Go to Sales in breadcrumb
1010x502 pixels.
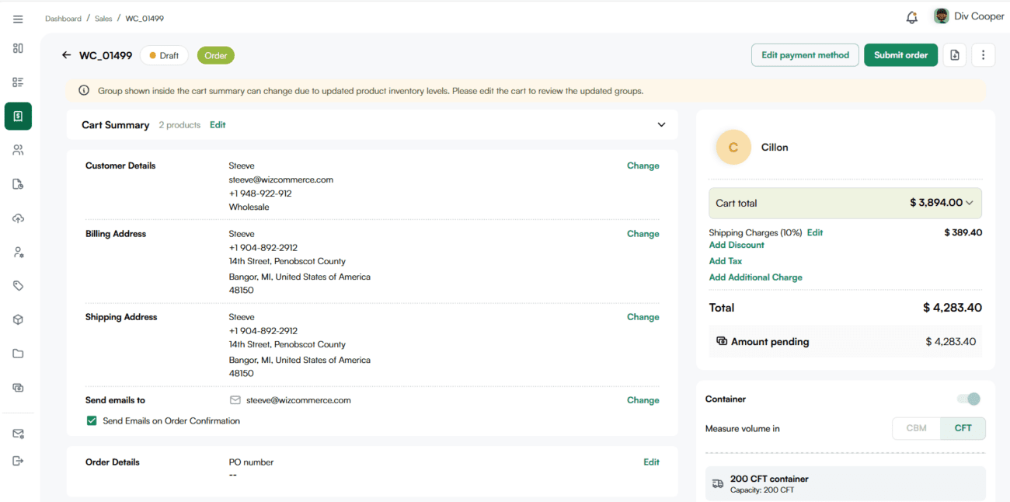point(103,19)
